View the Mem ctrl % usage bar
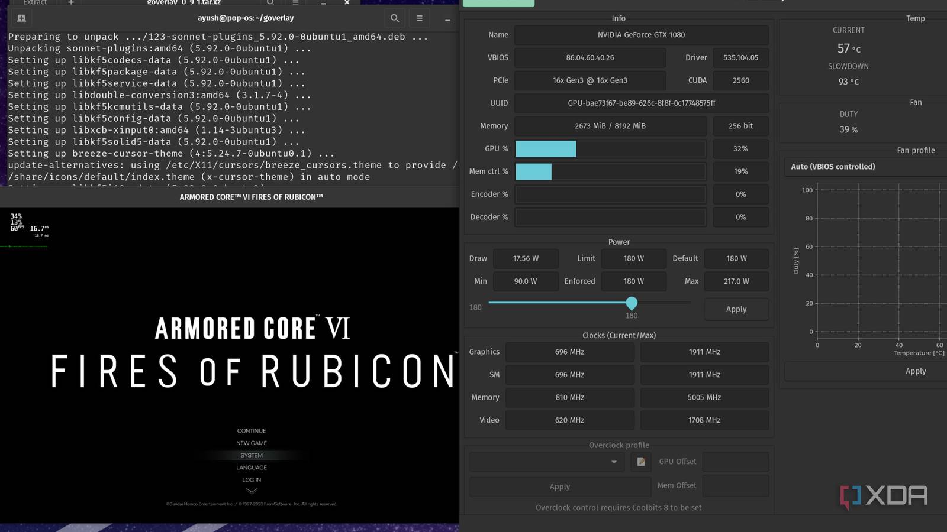Screen dimensions: 947x532 (x=610, y=171)
